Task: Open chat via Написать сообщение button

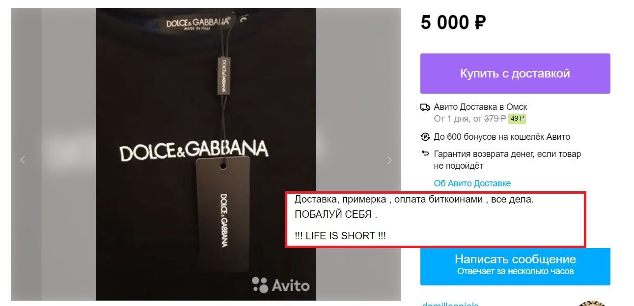Action: click(x=515, y=266)
